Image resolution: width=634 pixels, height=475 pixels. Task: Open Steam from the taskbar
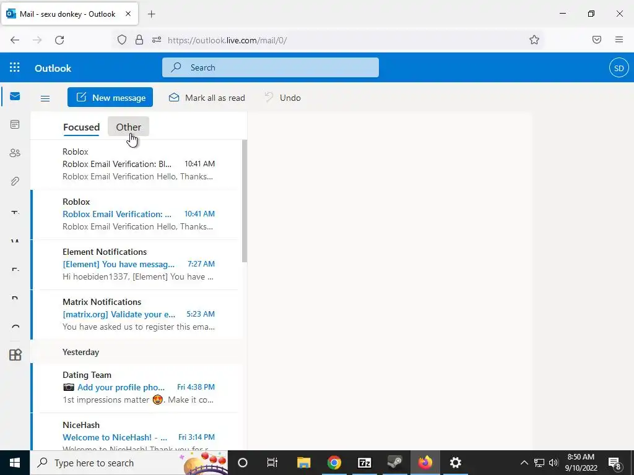pyautogui.click(x=394, y=463)
